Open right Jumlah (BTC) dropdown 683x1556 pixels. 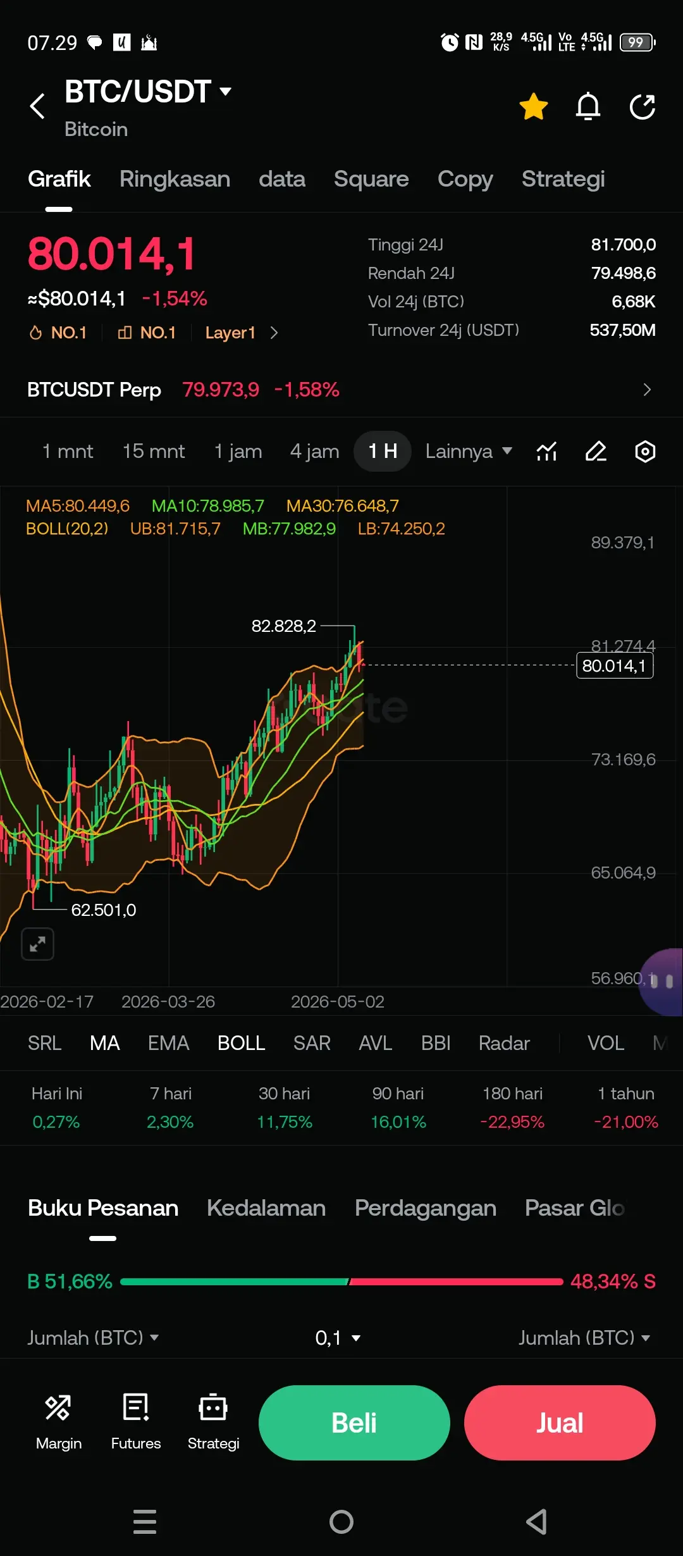point(585,1338)
